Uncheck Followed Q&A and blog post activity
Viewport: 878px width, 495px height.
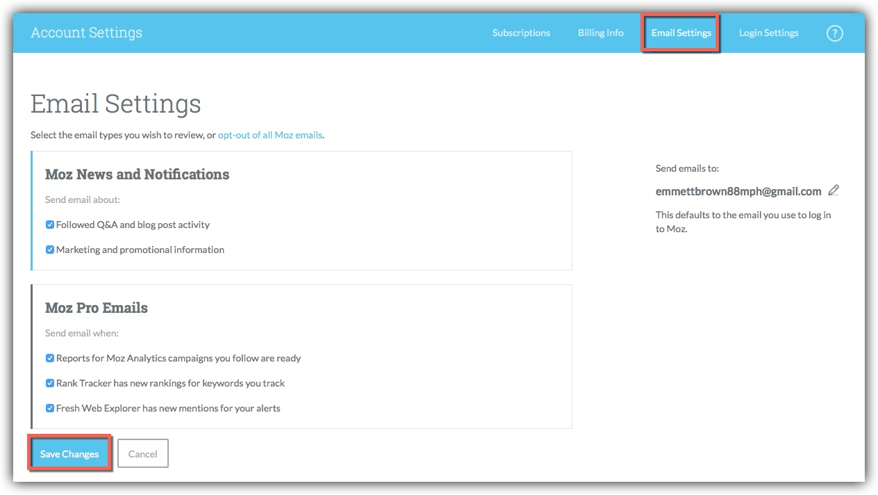pyautogui.click(x=50, y=225)
